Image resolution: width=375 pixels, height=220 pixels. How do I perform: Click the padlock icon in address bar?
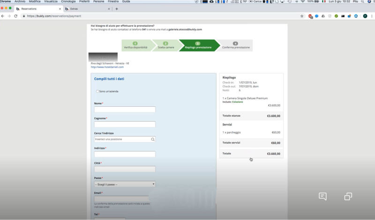[23, 16]
